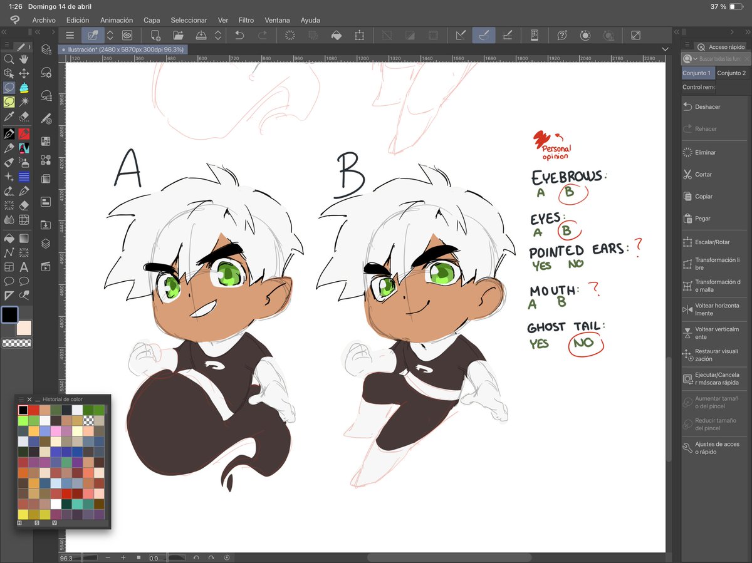Open the Filtro menu
This screenshot has width=752, height=563.
[246, 20]
